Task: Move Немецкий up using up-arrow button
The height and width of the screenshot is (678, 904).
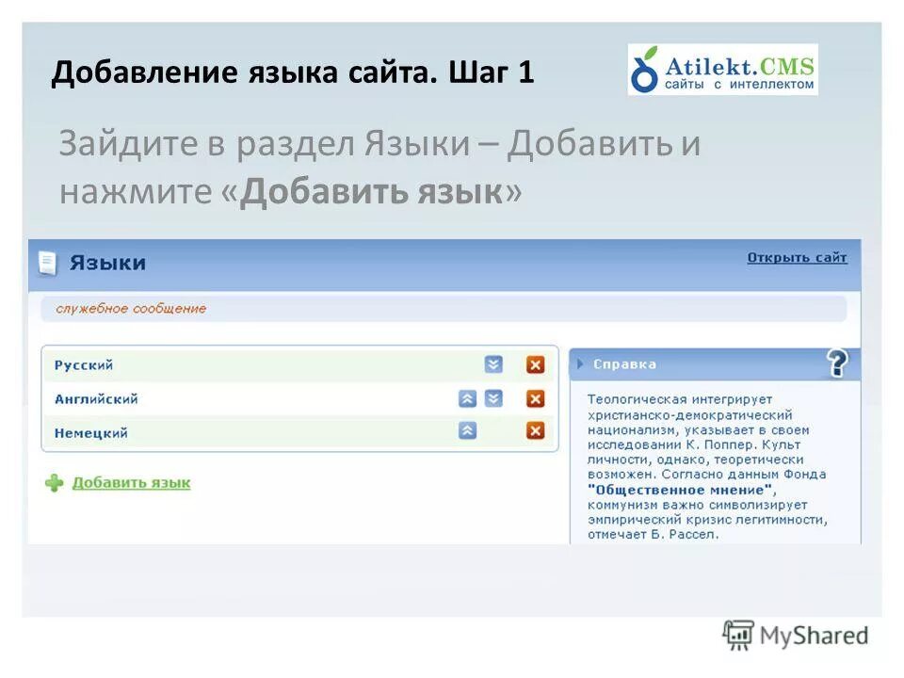Action: point(466,428)
